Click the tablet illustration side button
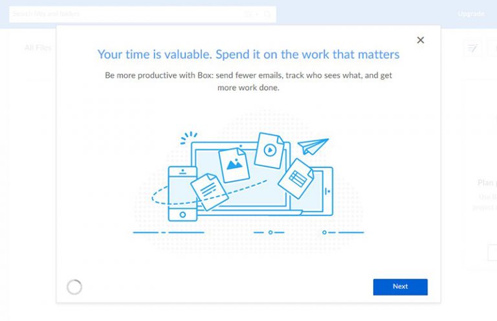This screenshot has height=321, width=497. pos(327,191)
